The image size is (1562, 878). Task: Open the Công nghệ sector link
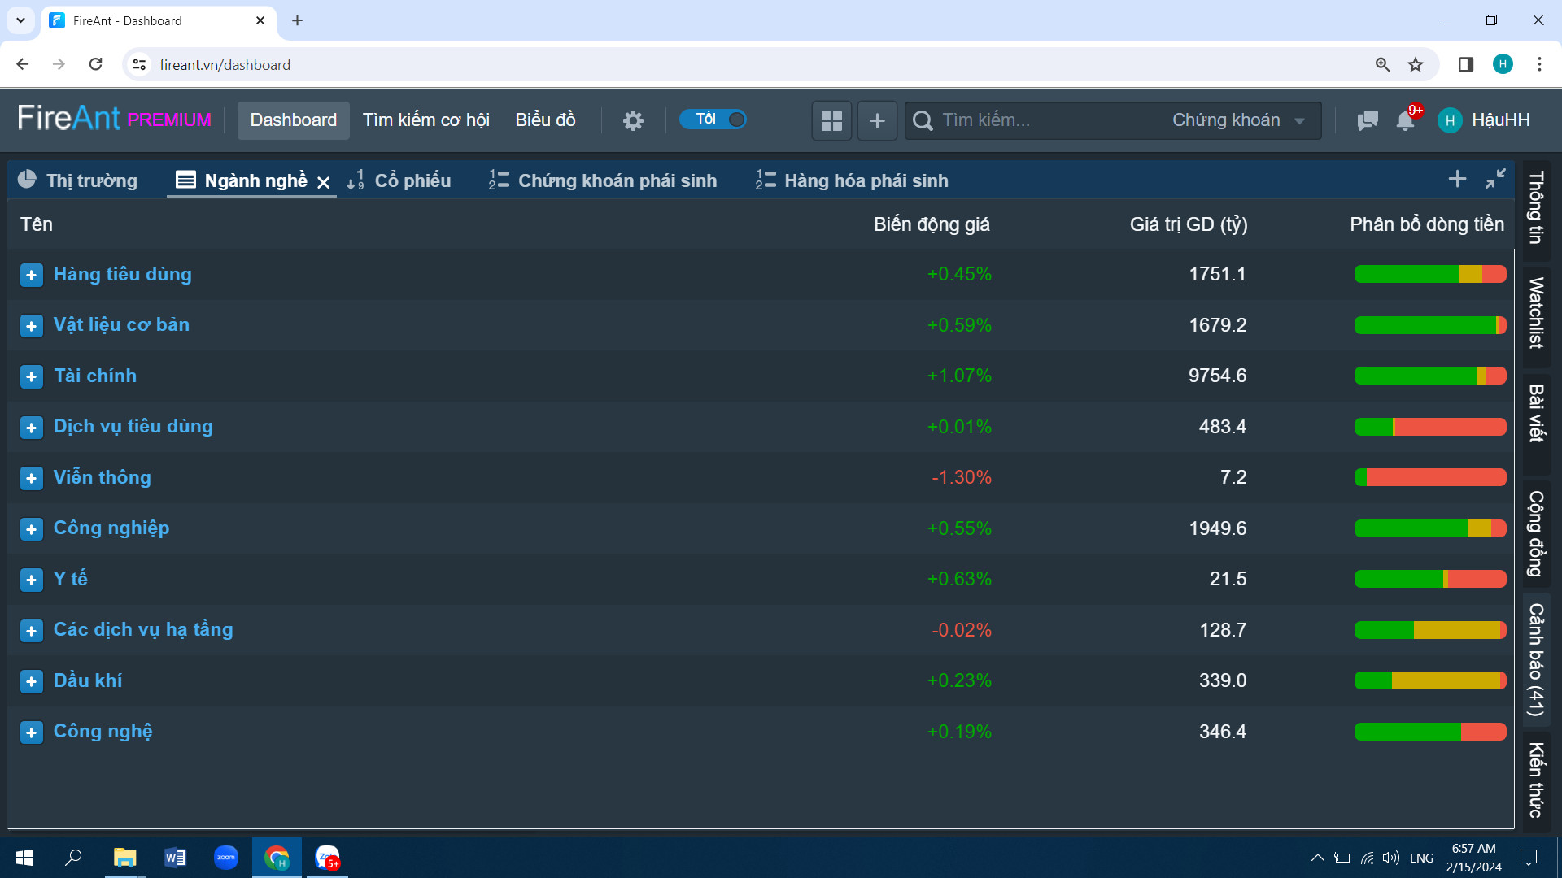point(103,732)
